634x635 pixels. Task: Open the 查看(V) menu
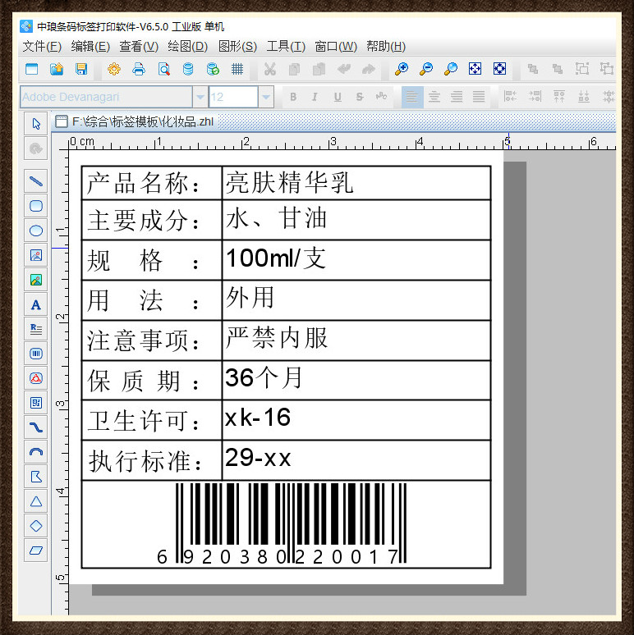click(x=139, y=47)
